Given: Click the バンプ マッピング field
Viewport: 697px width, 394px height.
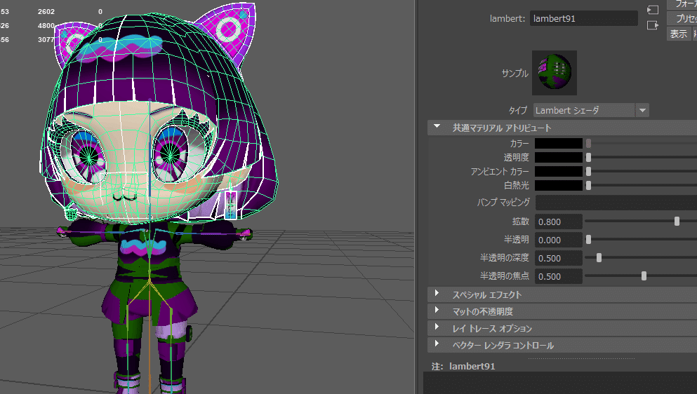Looking at the screenshot, I should (x=616, y=203).
